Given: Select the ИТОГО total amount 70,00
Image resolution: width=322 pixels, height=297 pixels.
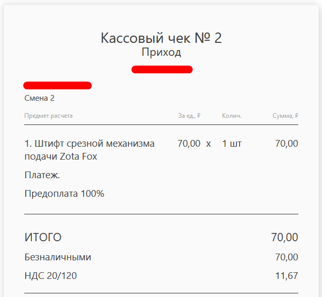Looking at the screenshot, I should [284, 238].
